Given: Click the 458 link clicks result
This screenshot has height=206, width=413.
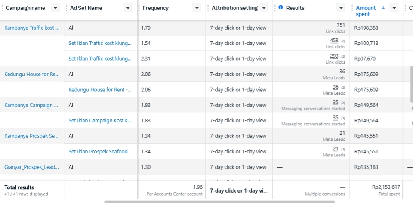Looking at the screenshot, I should coord(334,41).
